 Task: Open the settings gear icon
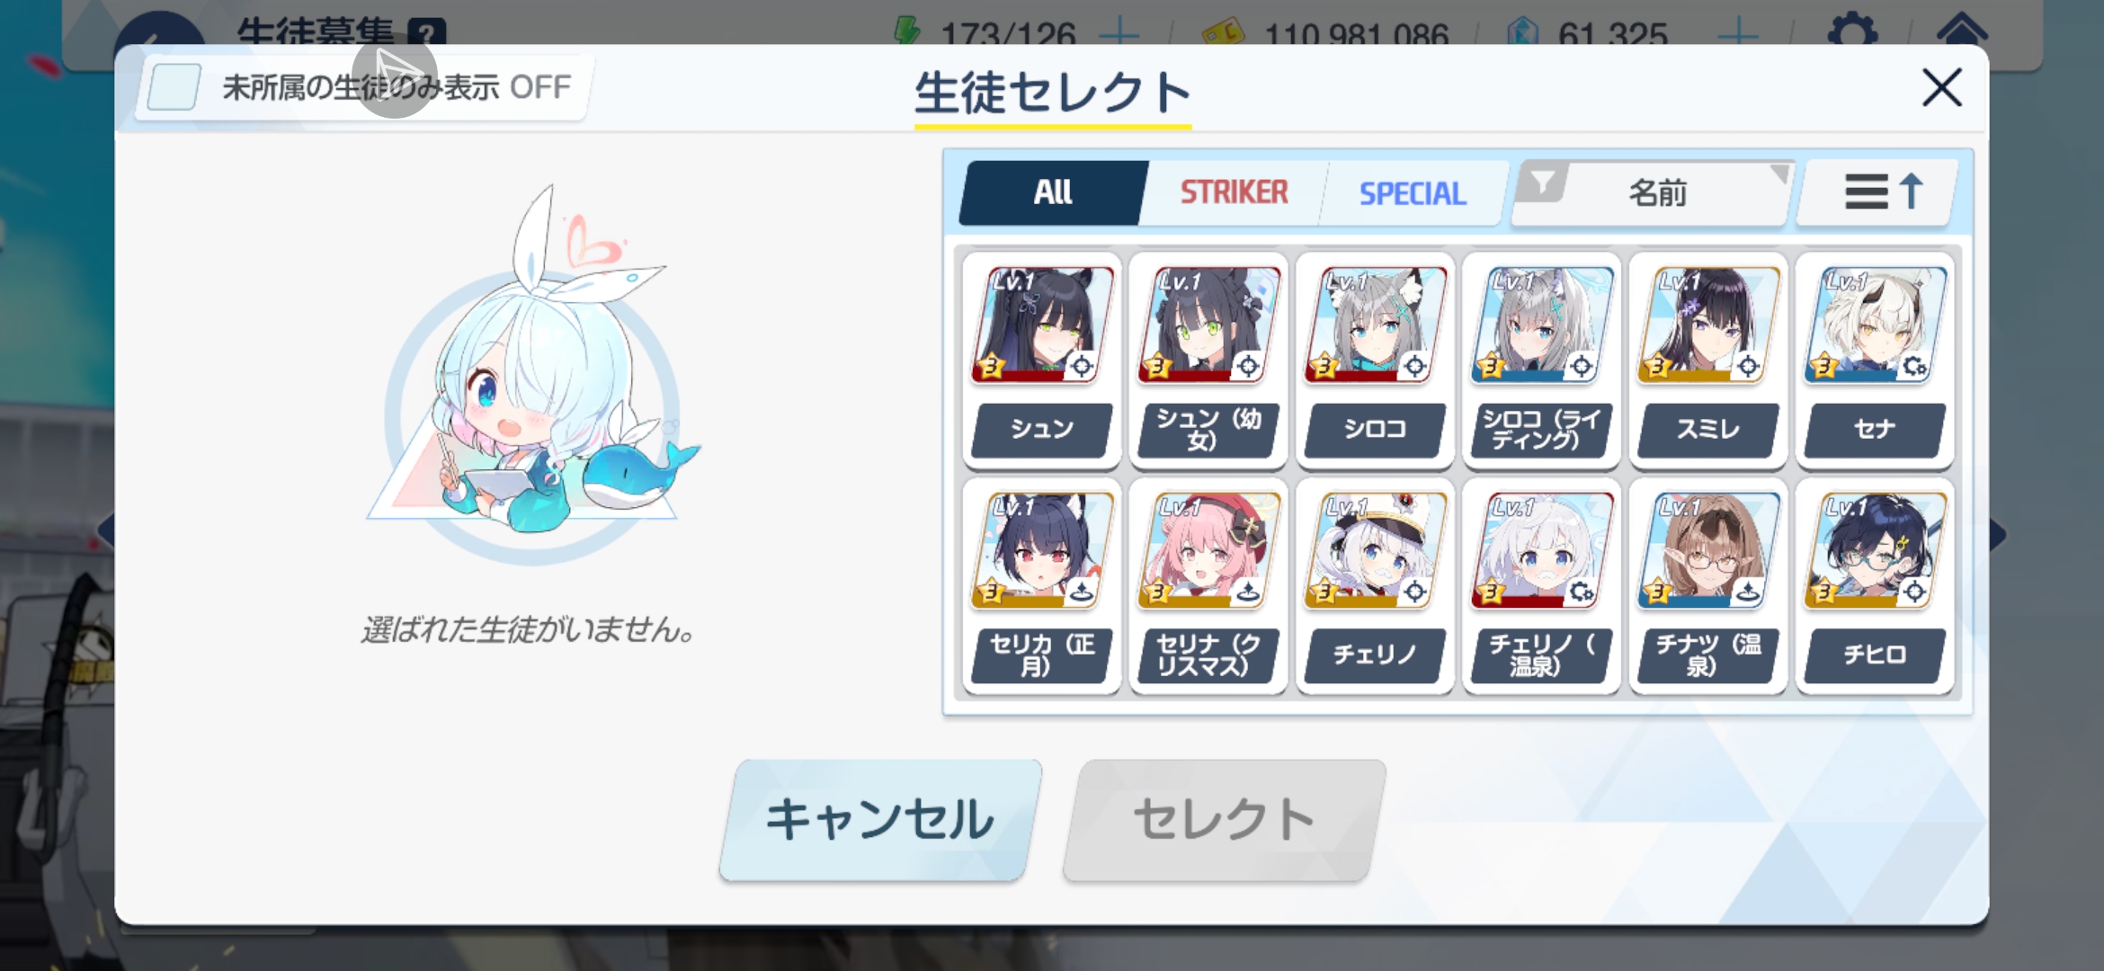[1853, 32]
